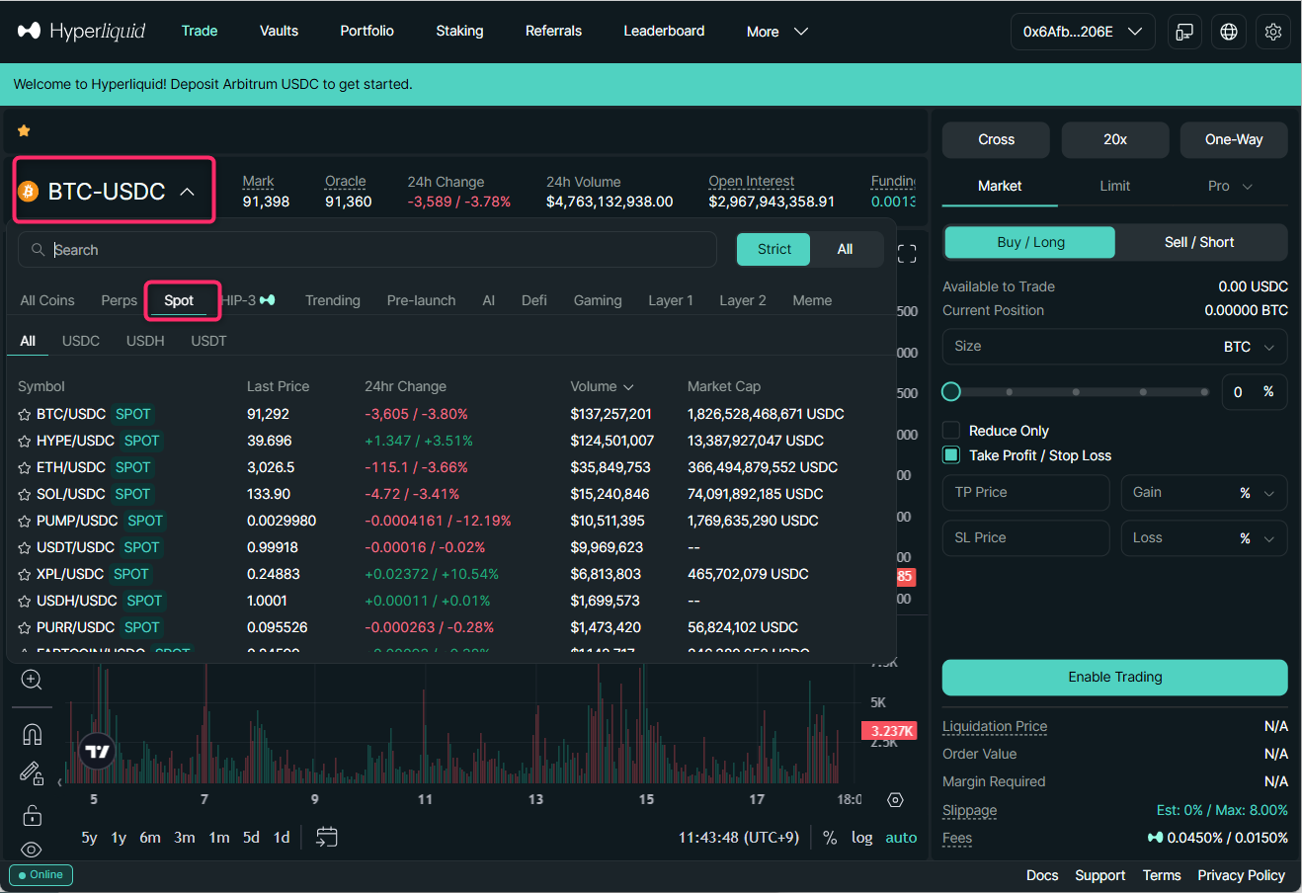Click the chart fullscreen icon
Screen dimensions: 1302x893
pos(907,254)
